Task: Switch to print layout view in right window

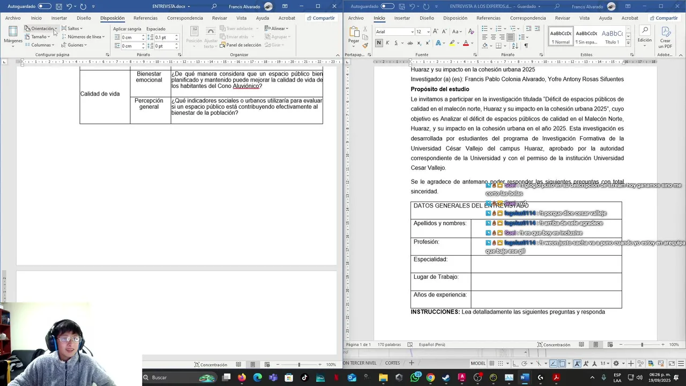Action: tap(595, 345)
